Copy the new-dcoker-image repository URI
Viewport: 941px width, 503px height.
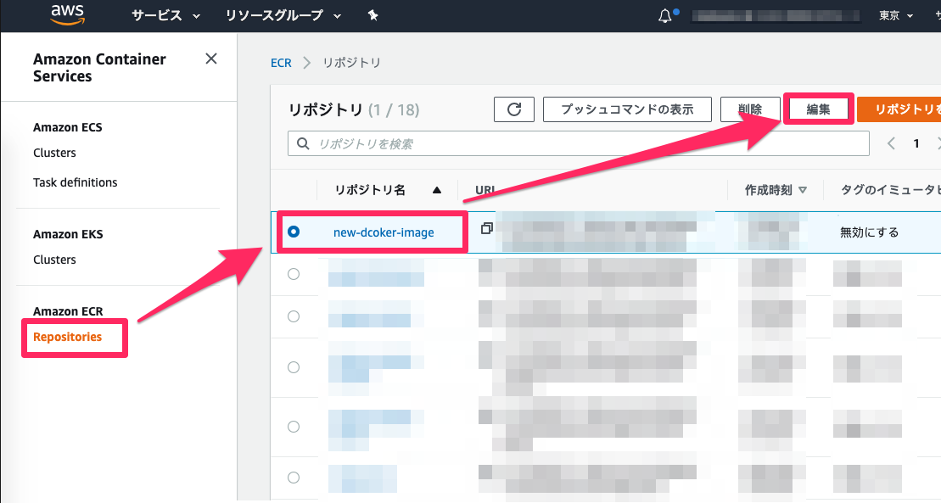point(487,228)
